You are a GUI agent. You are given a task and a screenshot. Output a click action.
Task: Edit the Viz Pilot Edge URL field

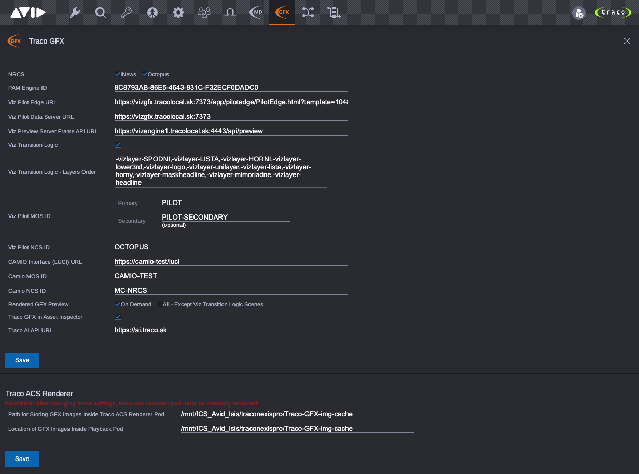click(231, 102)
